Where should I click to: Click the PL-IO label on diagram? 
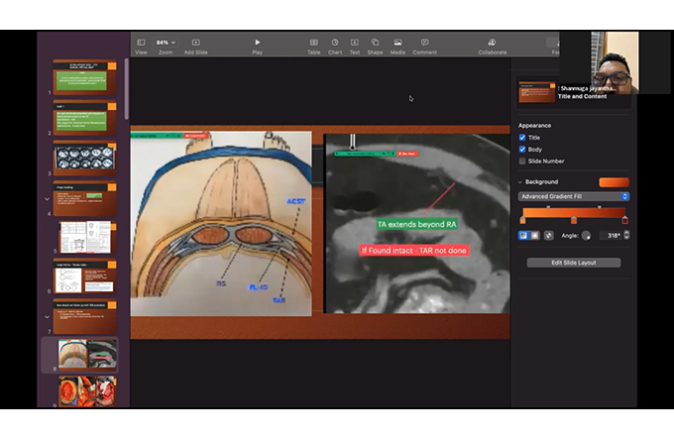[x=258, y=287]
